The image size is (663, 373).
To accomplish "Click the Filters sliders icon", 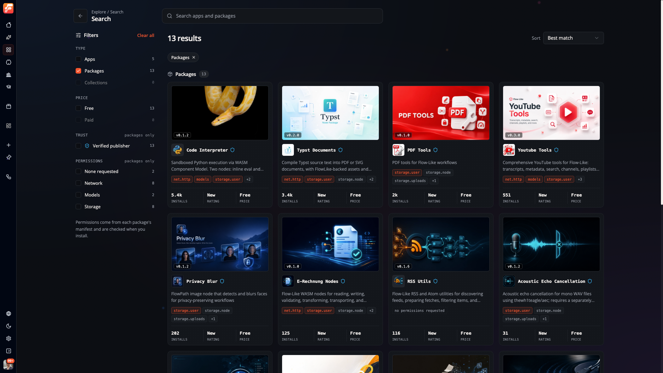I will click(x=78, y=35).
